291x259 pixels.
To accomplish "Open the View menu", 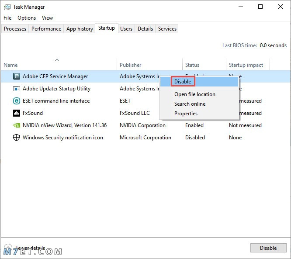I will (47, 18).
